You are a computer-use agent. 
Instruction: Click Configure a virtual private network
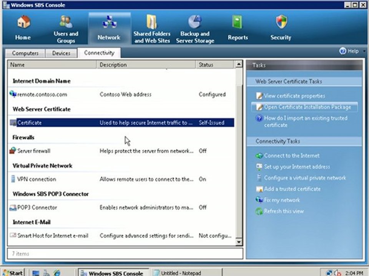(305, 177)
